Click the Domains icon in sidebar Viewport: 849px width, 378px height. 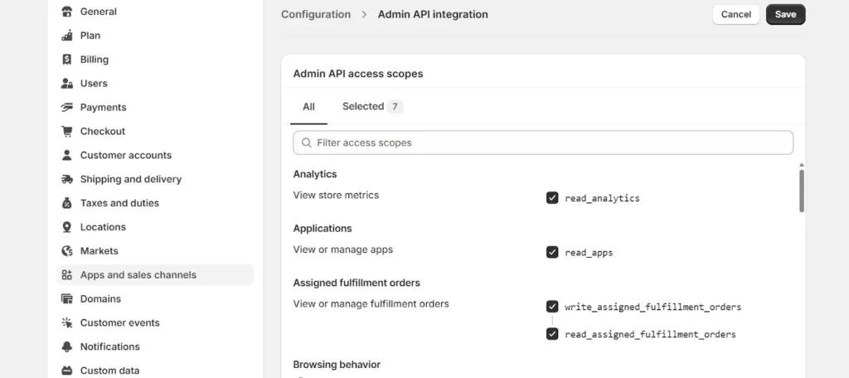pyautogui.click(x=67, y=299)
